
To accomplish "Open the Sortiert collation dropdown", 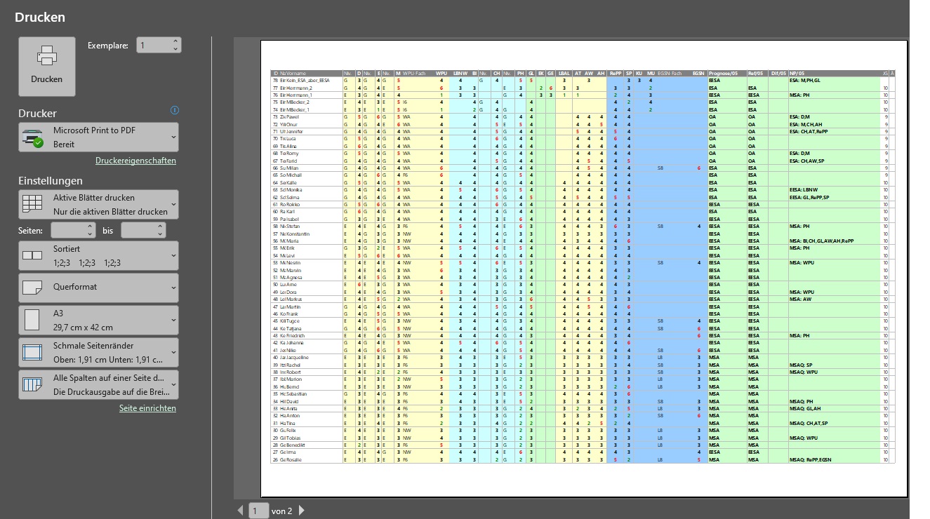I will [98, 256].
